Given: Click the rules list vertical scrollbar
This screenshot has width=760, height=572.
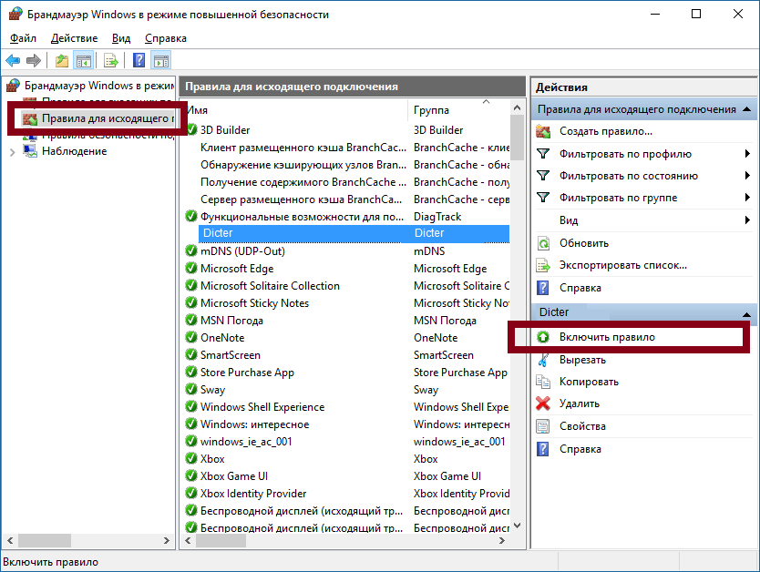Looking at the screenshot, I should [518, 319].
